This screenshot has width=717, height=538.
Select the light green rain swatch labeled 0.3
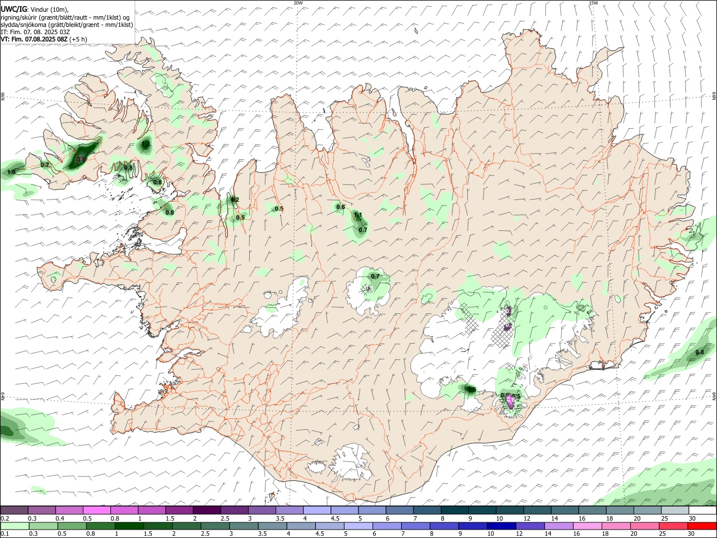tap(43, 526)
